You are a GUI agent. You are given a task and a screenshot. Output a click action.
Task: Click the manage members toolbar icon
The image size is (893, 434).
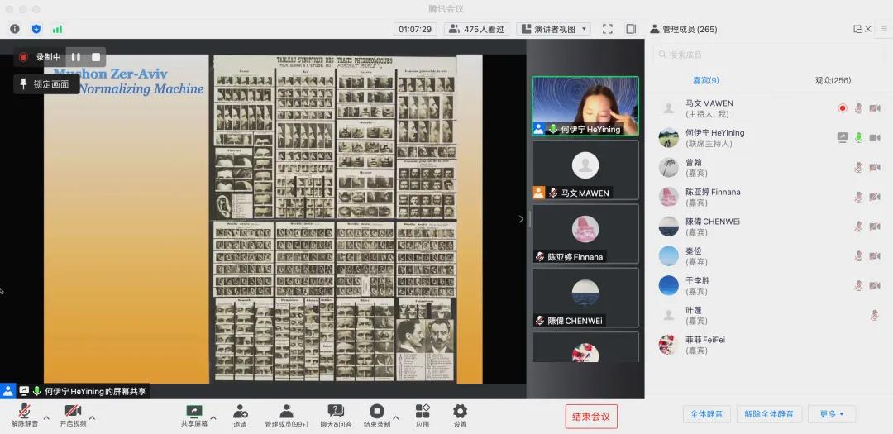(286, 411)
